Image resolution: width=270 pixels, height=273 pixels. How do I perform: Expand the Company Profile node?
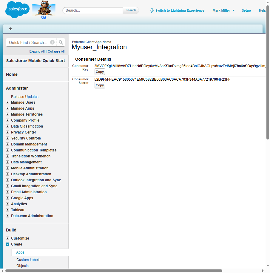tap(8, 120)
